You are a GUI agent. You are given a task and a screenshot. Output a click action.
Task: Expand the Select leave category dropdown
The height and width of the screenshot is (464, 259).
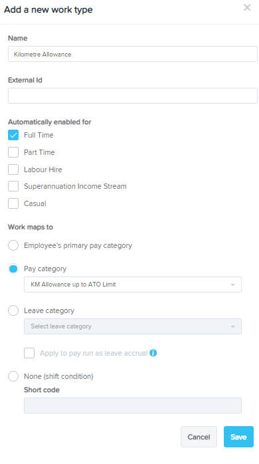coord(133,326)
